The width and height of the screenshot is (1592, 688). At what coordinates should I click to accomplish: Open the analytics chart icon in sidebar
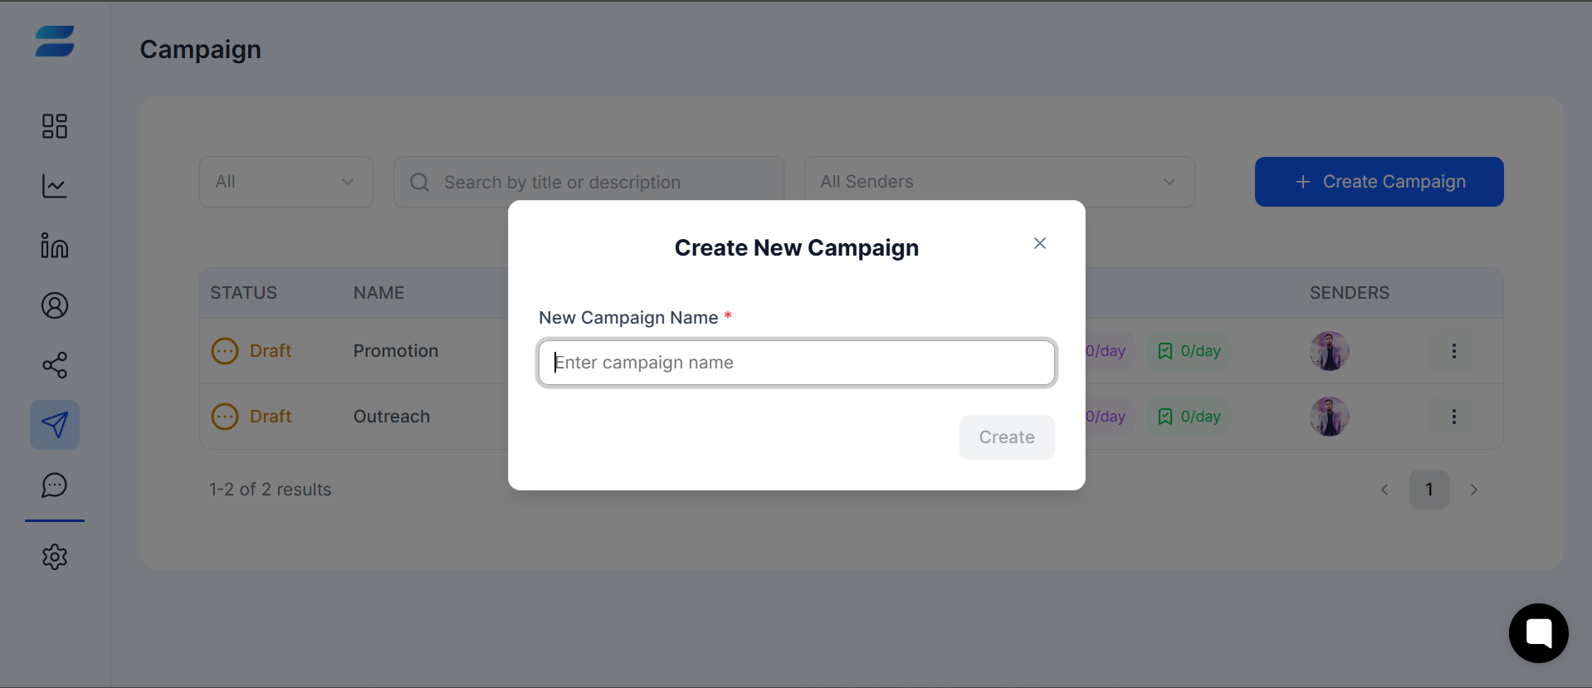55,186
